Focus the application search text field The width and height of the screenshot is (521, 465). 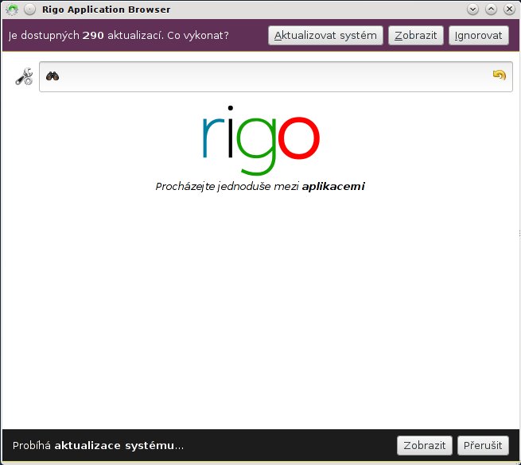coord(270,76)
